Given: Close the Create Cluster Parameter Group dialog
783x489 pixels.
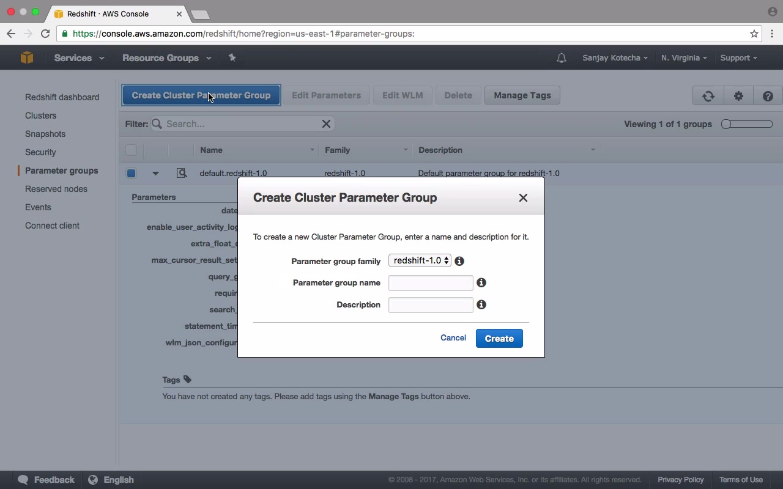Looking at the screenshot, I should 523,197.
